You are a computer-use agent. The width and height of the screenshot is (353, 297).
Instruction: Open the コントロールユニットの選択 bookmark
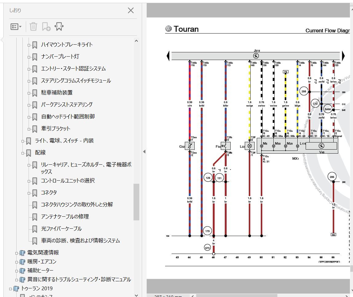[x=68, y=181]
